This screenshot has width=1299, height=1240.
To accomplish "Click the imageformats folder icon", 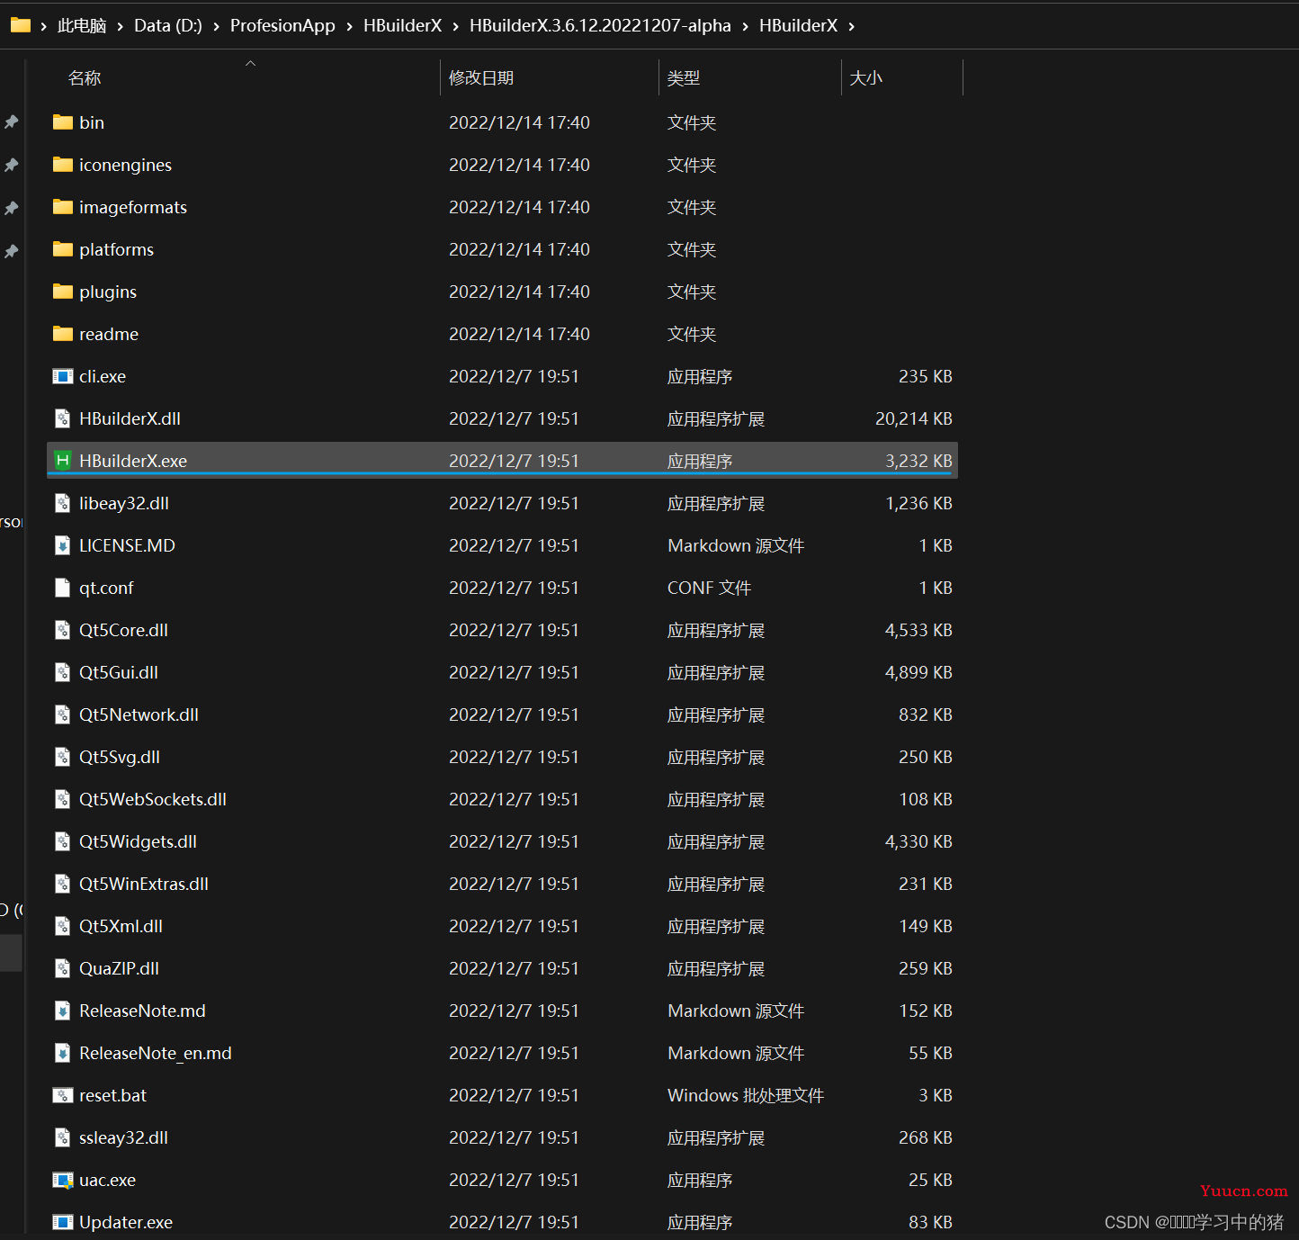I will pos(63,207).
